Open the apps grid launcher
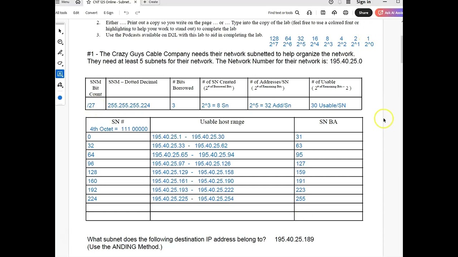The height and width of the screenshot is (257, 458). click(348, 2)
